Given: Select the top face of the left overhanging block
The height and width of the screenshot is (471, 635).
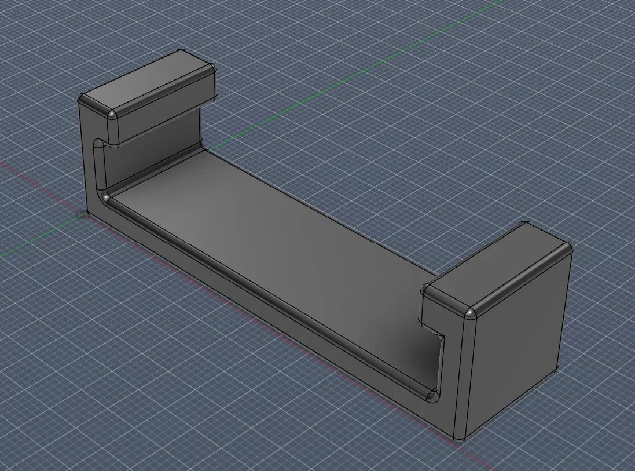Looking at the screenshot, I should tap(148, 80).
